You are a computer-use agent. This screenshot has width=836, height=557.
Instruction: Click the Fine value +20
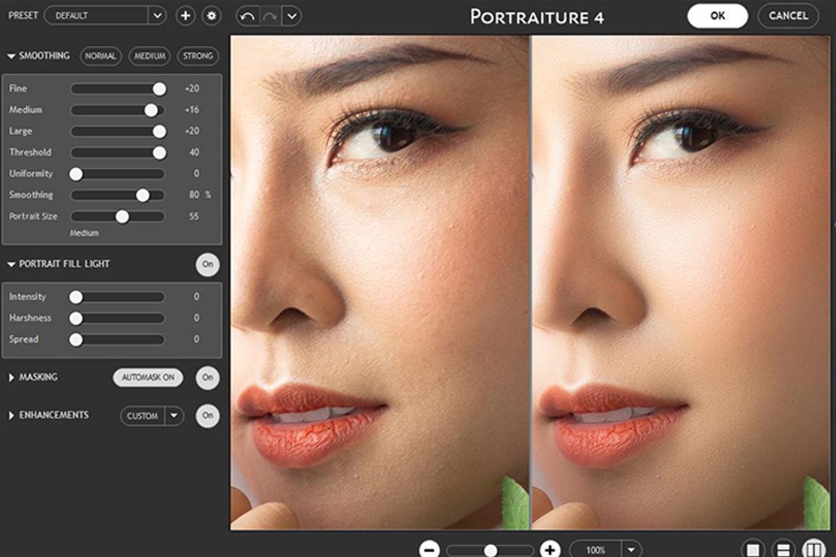click(192, 89)
